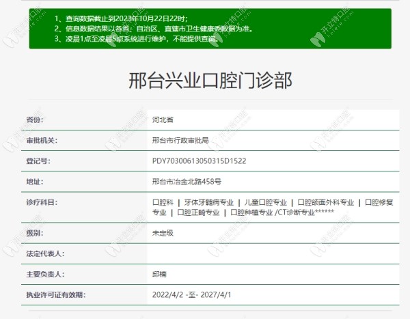410x319 pixels.
Task: Click 牙体牙髓病专业 in the subjects list
Action: [208, 202]
